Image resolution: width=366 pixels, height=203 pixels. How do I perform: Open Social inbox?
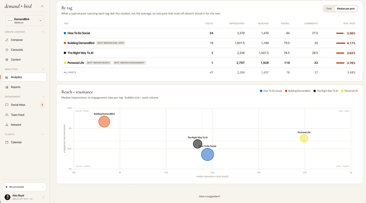pyautogui.click(x=25, y=105)
